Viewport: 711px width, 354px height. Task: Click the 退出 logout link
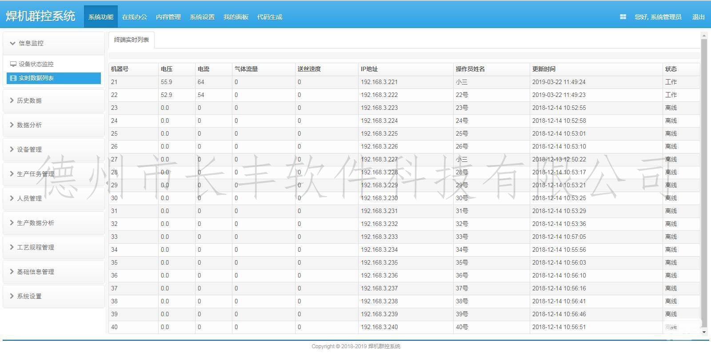tap(698, 17)
